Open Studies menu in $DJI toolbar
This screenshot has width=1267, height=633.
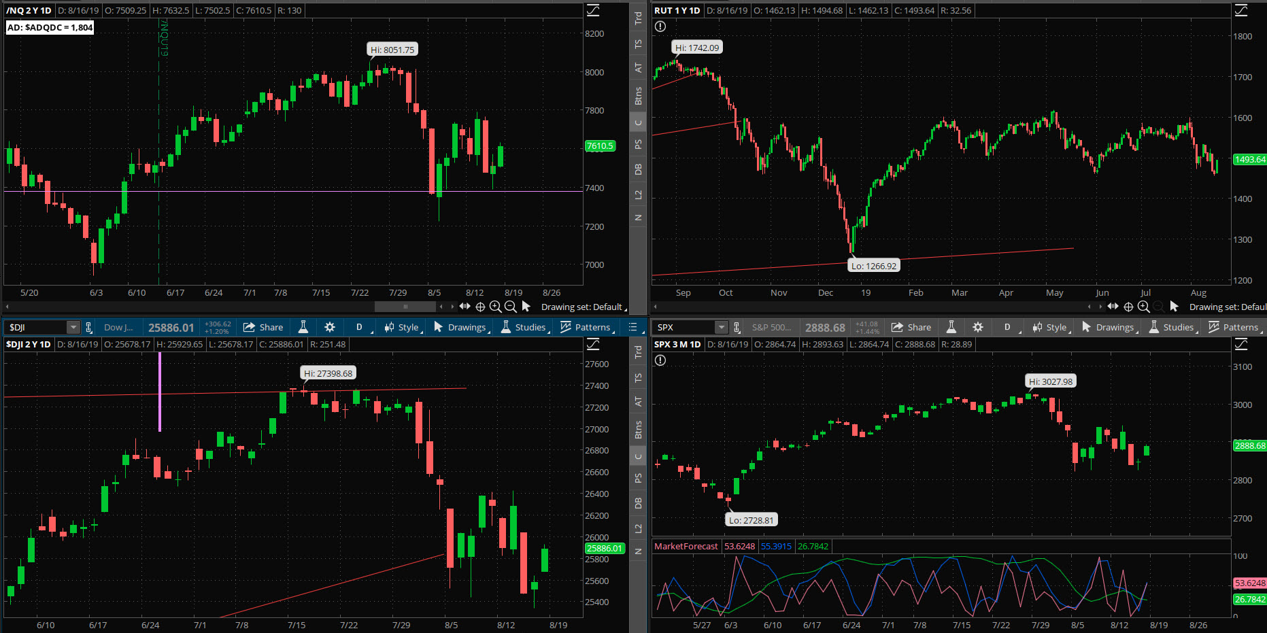(x=524, y=327)
